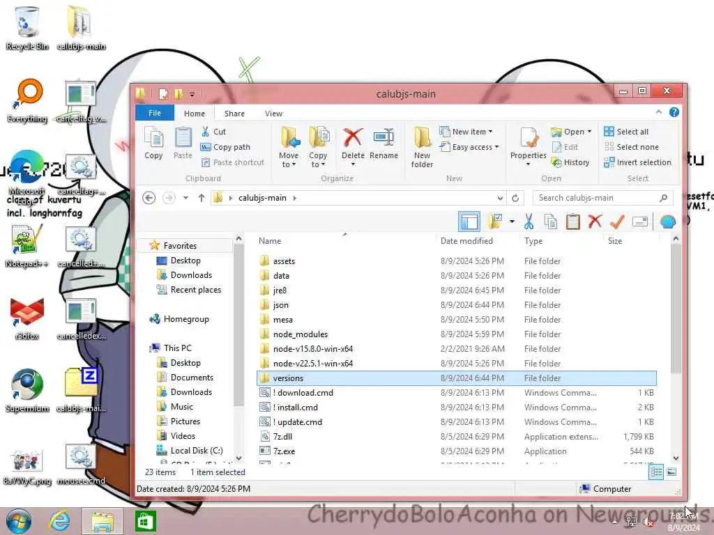This screenshot has width=714, height=535.
Task: Go up one level with Up arrow
Action: click(x=202, y=198)
